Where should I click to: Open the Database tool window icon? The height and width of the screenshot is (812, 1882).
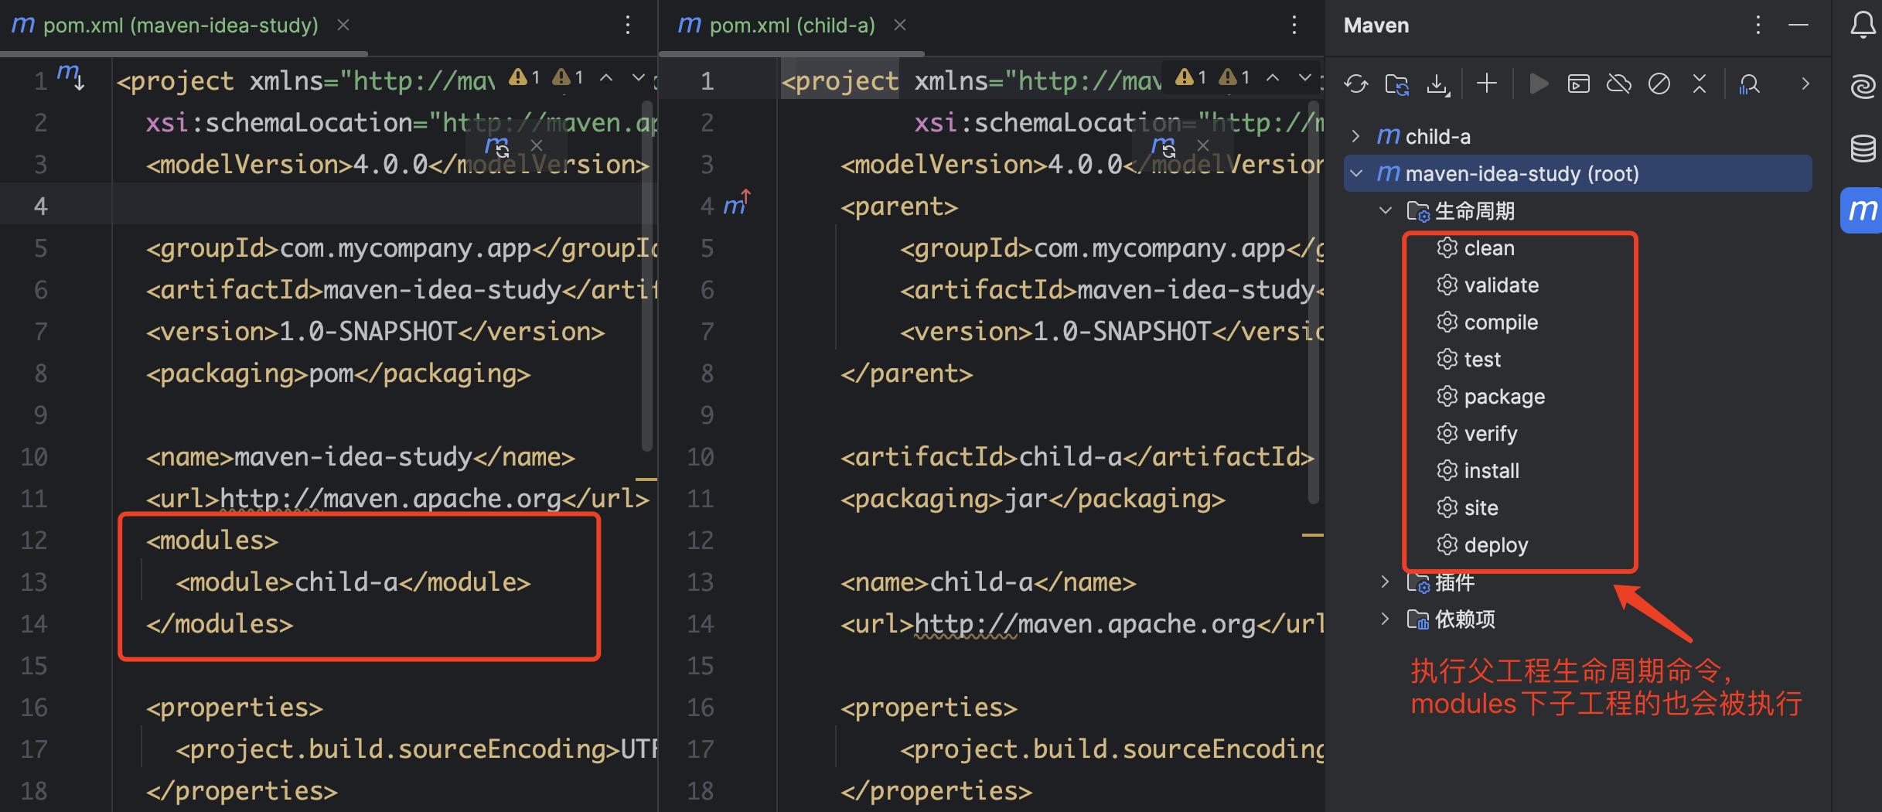(x=1862, y=148)
